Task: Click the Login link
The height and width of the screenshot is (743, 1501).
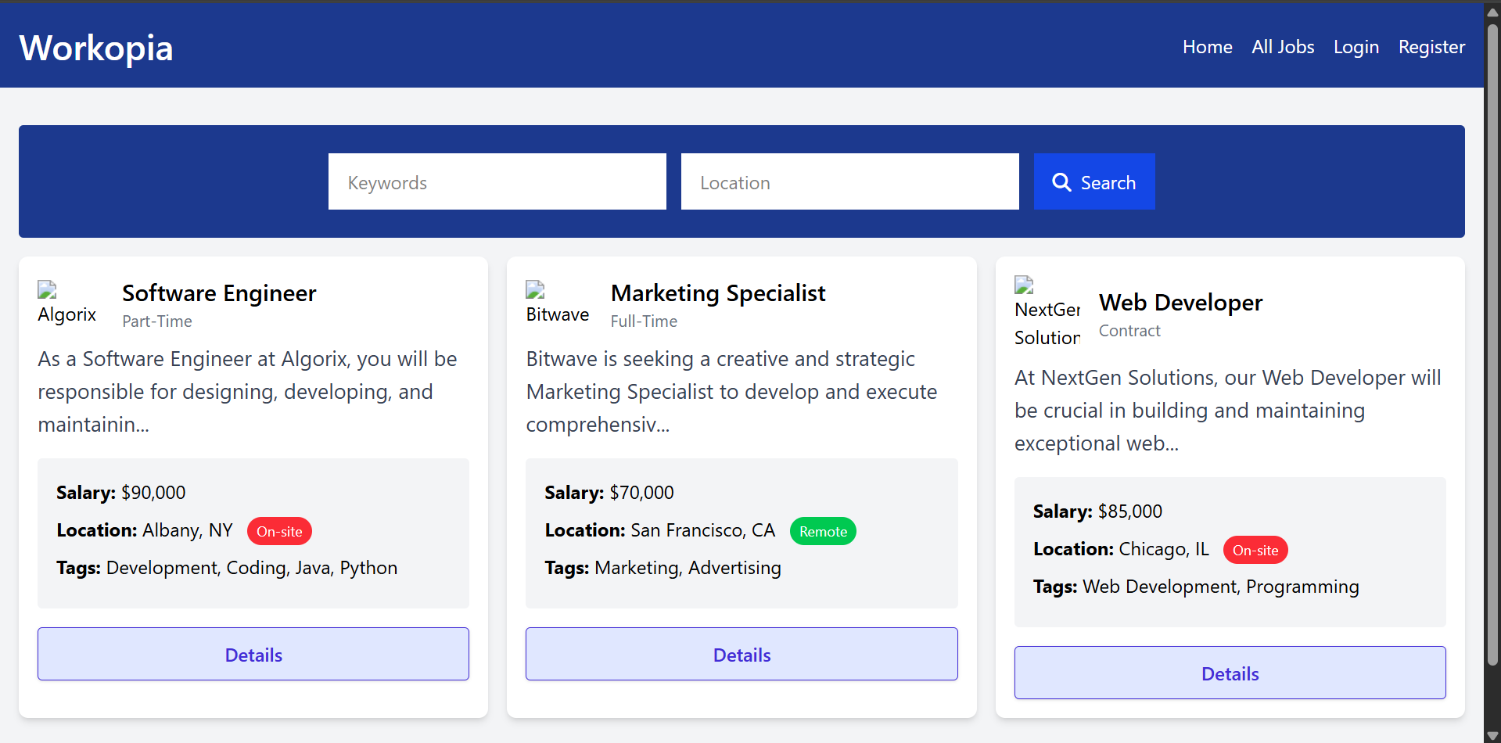Action: click(1356, 47)
